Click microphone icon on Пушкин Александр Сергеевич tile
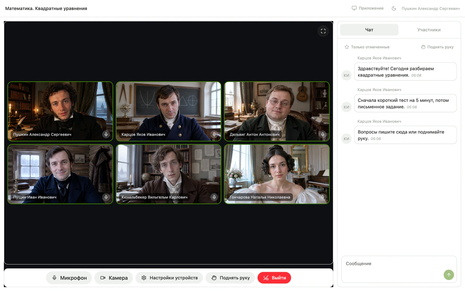This screenshot has width=465, height=291. click(106, 134)
